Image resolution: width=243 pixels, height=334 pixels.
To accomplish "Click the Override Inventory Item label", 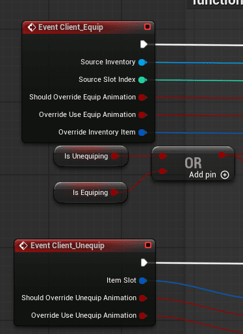I will [x=97, y=132].
